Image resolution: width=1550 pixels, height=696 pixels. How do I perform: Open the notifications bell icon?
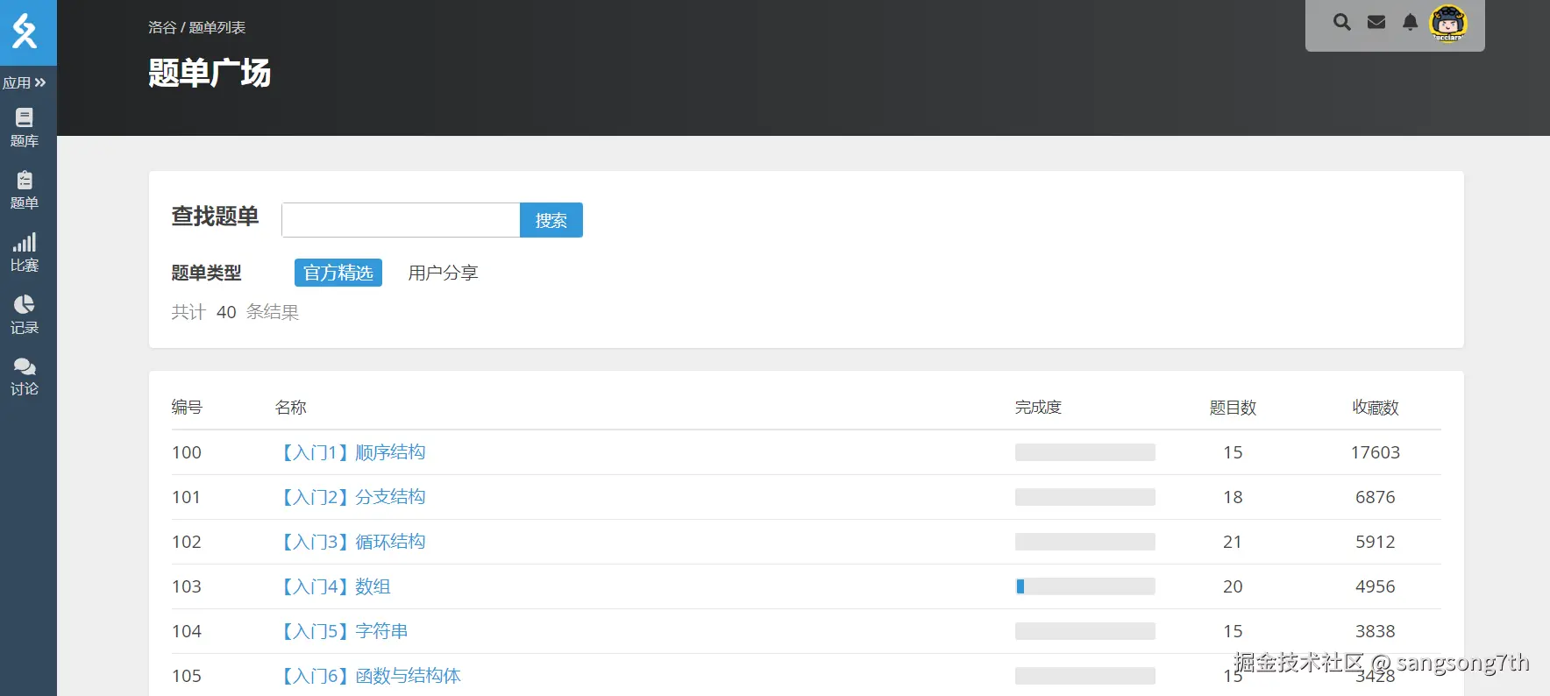click(x=1410, y=22)
